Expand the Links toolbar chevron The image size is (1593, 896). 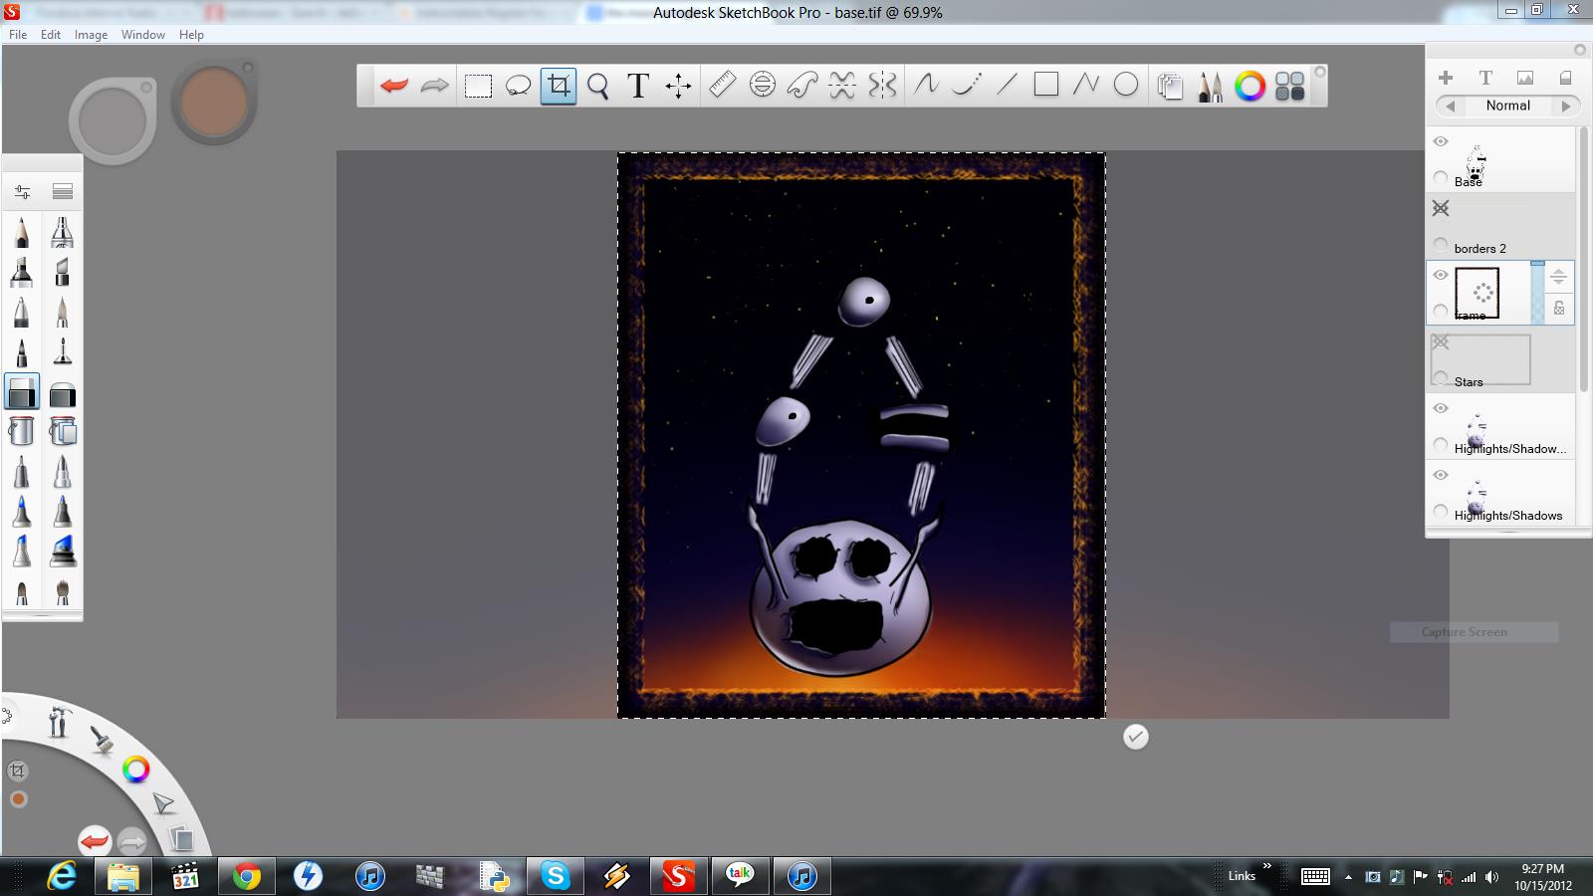pyautogui.click(x=1267, y=866)
